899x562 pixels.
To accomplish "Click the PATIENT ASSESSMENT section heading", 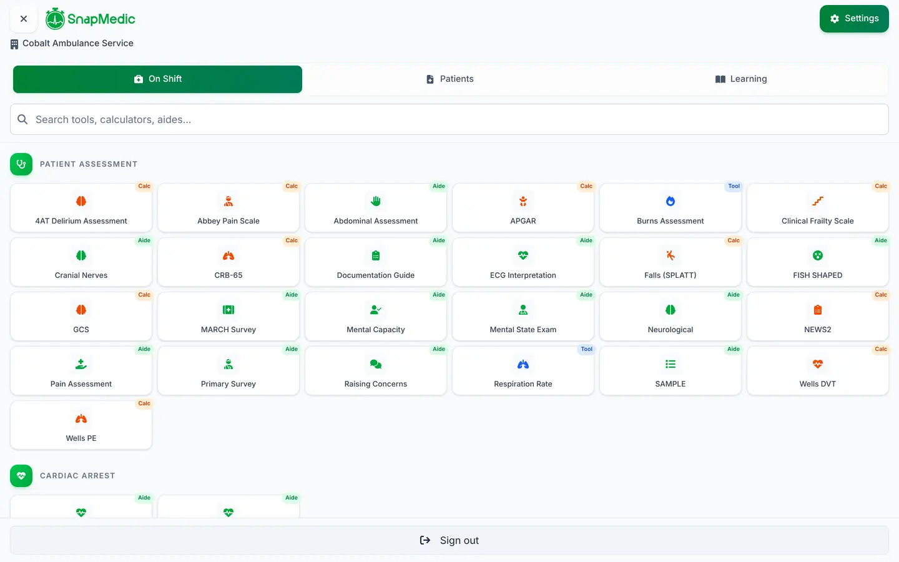I will pos(89,164).
